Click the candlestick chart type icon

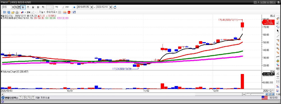pos(22,12)
